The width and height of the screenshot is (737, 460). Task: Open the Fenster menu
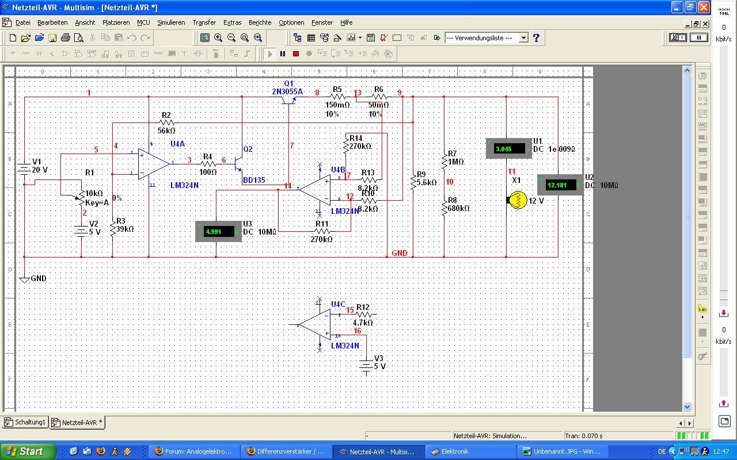tap(322, 22)
